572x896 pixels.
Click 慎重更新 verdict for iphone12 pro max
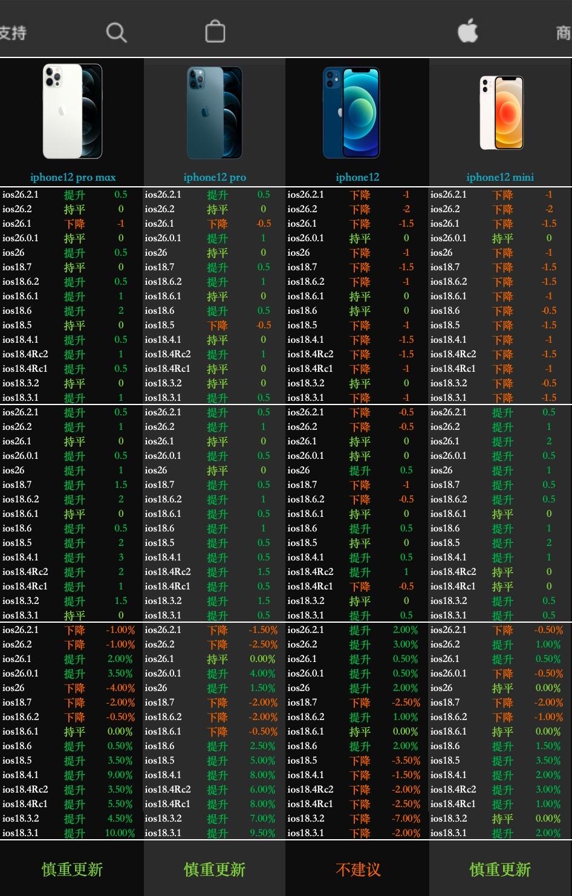tap(72, 869)
